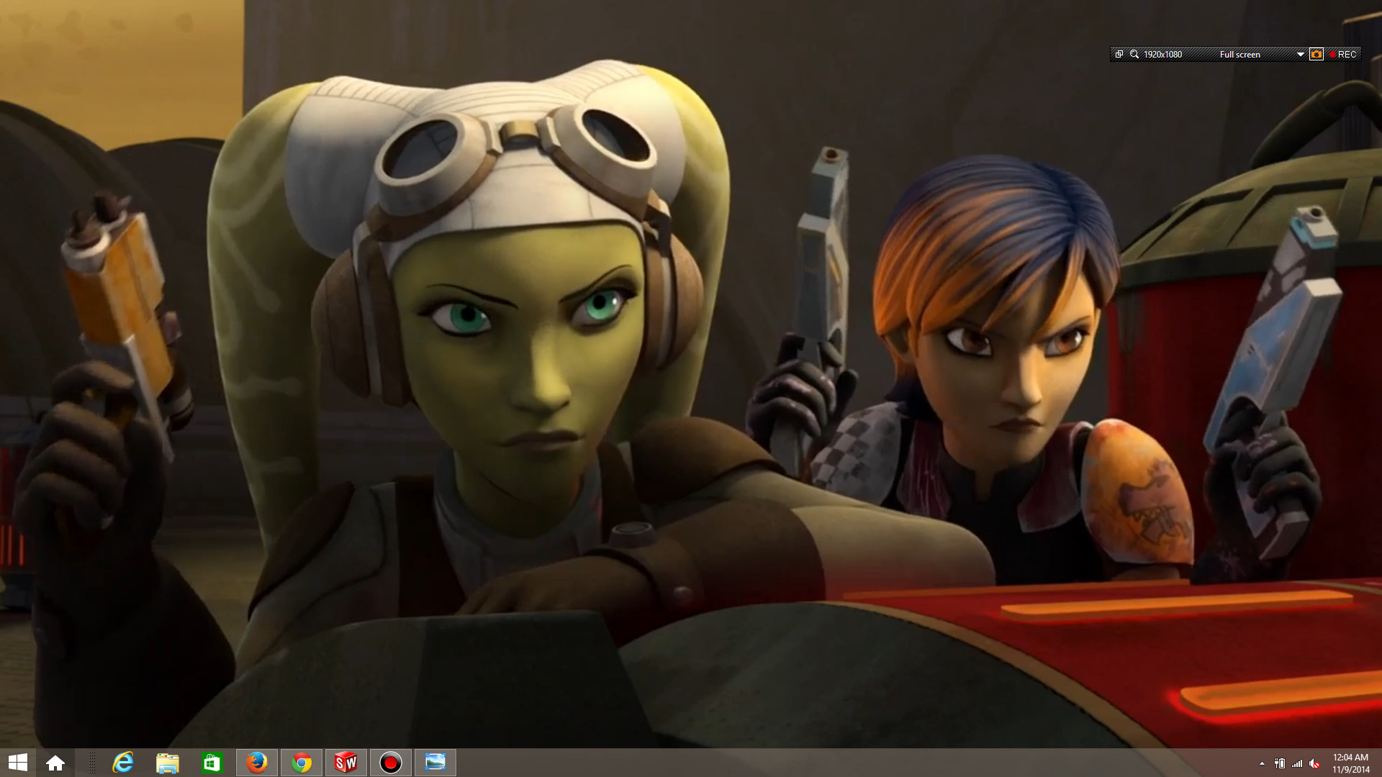Screen dimensions: 1382x777
Task: Switch to the Firefox taskbar window
Action: click(257, 763)
